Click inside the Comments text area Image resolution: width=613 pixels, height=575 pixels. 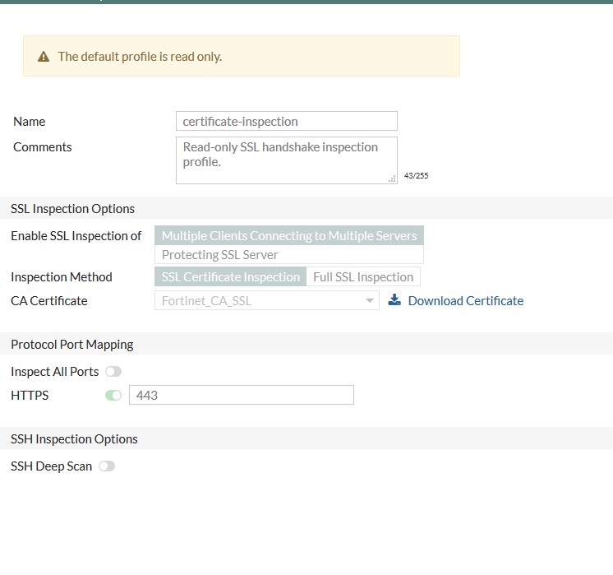(x=286, y=160)
